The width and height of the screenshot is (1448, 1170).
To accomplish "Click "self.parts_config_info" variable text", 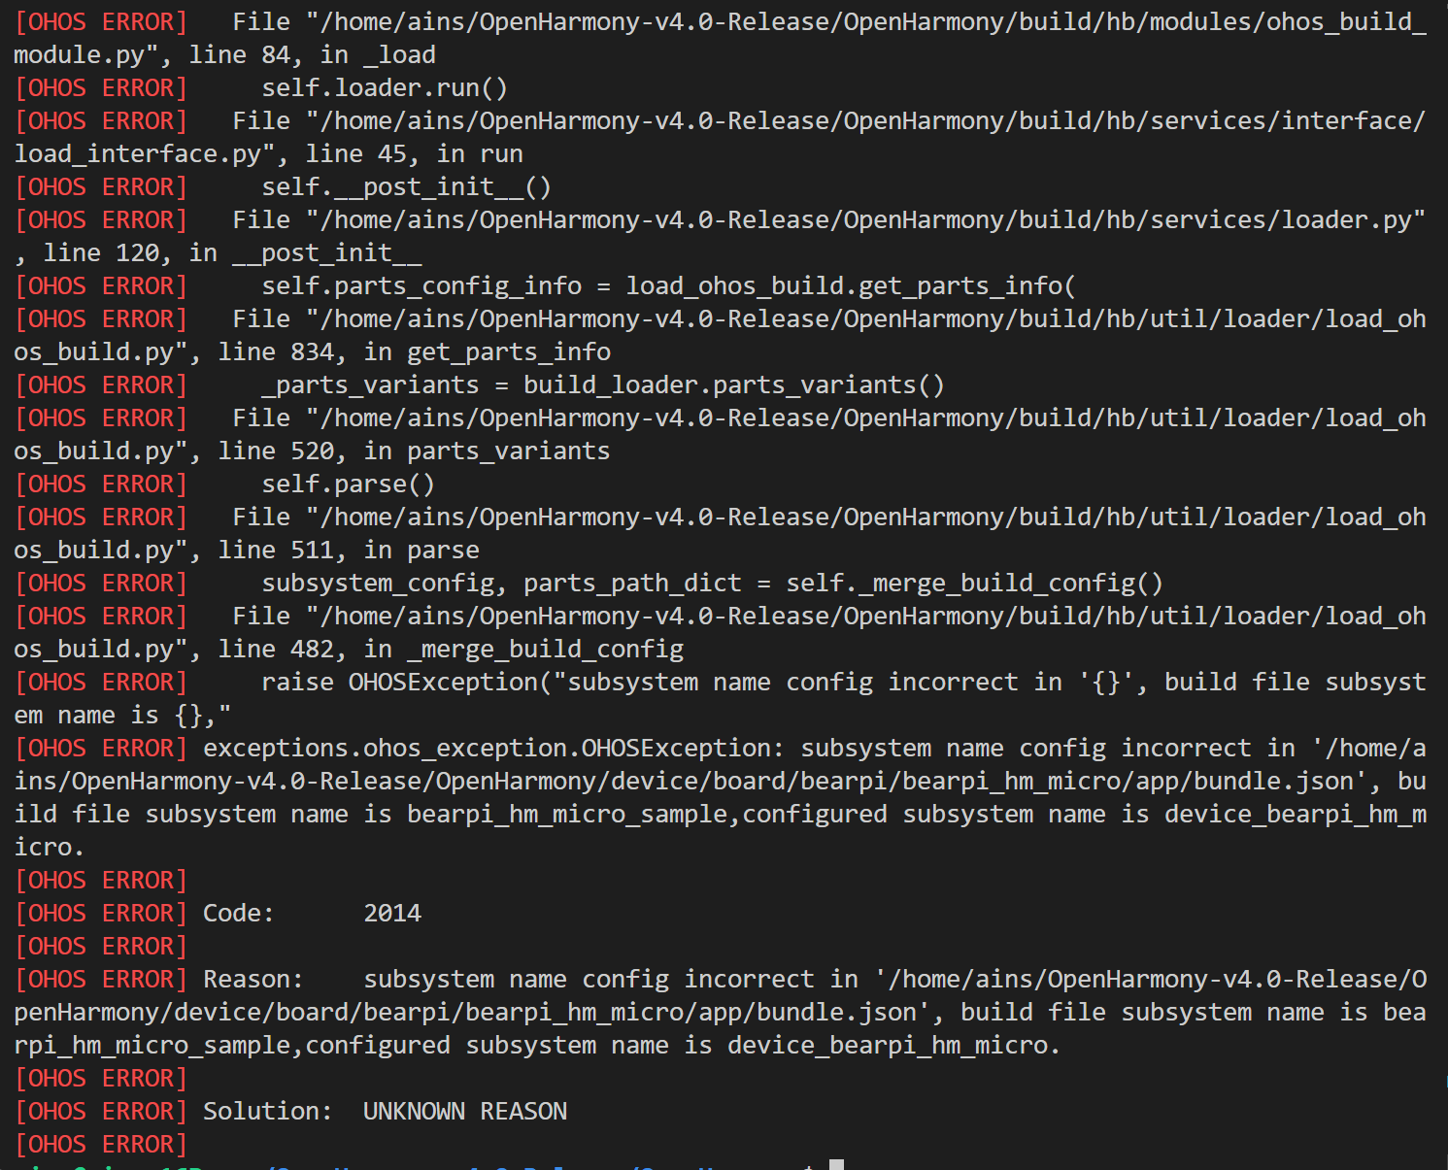I will tap(421, 286).
